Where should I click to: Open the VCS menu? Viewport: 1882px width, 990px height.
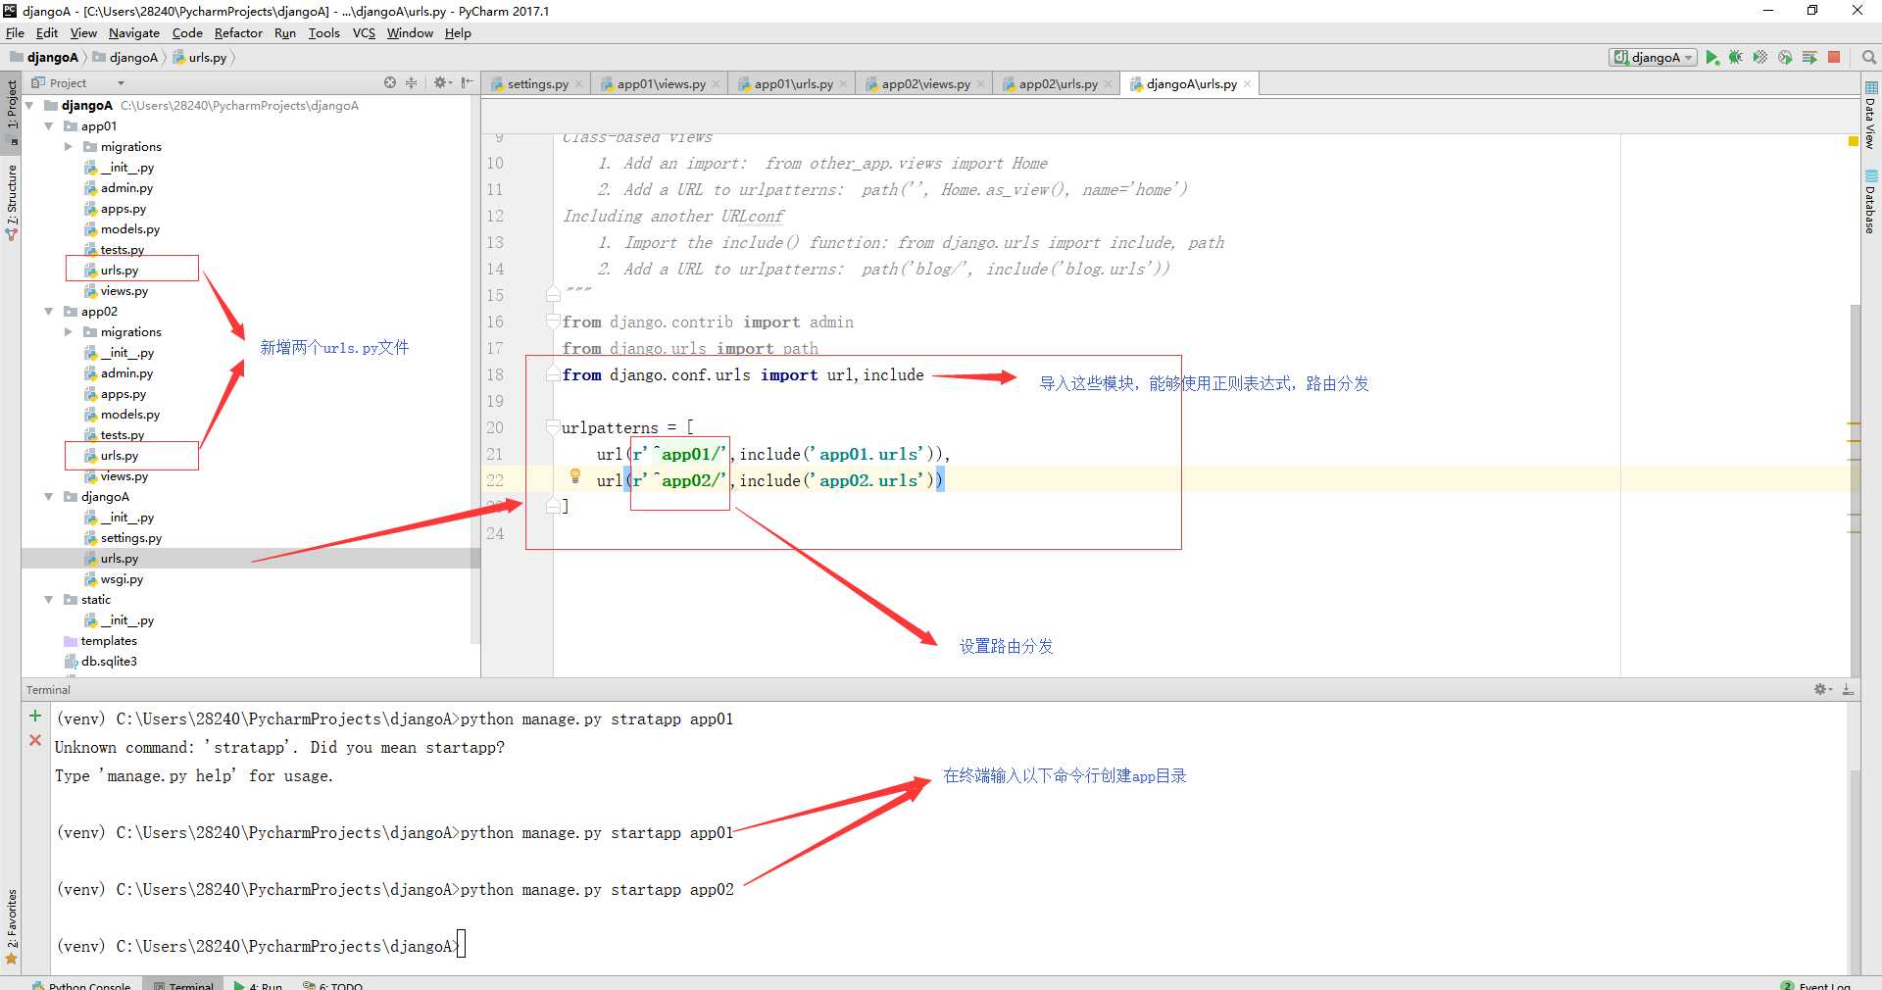[x=364, y=33]
